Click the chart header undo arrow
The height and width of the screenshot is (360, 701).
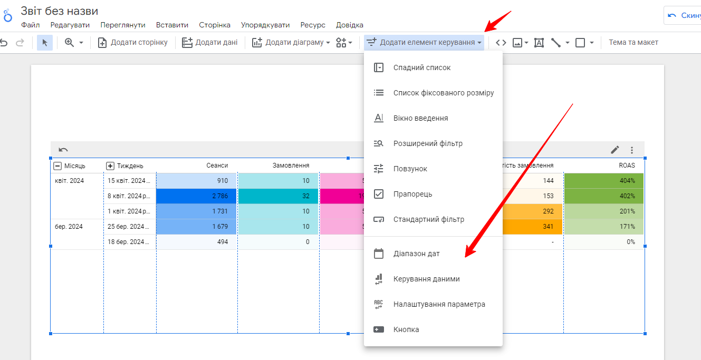(63, 150)
